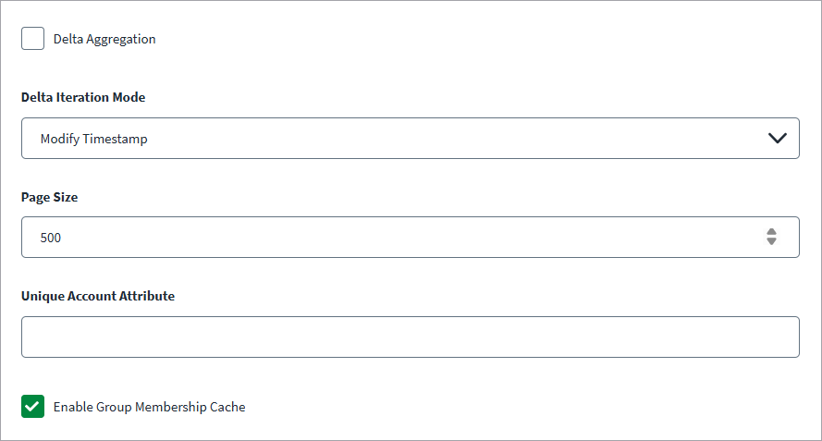Click the Enable Group Membership Cache label
822x441 pixels.
tap(149, 407)
